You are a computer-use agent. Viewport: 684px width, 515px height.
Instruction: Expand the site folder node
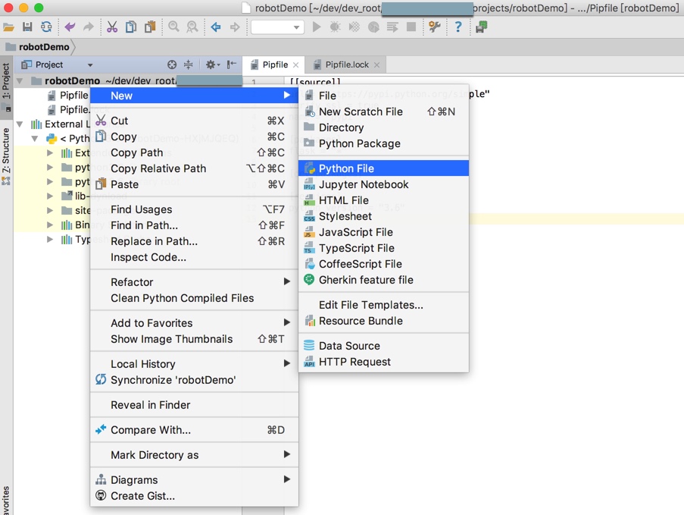tap(50, 211)
